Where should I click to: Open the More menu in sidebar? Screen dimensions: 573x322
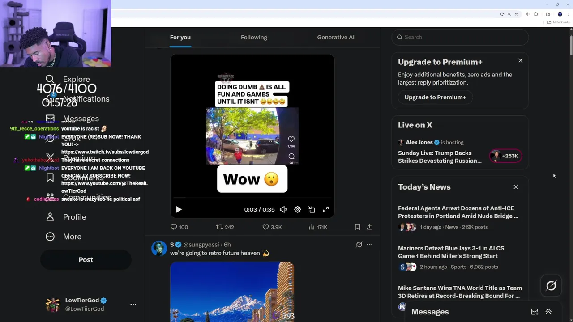pos(64,237)
